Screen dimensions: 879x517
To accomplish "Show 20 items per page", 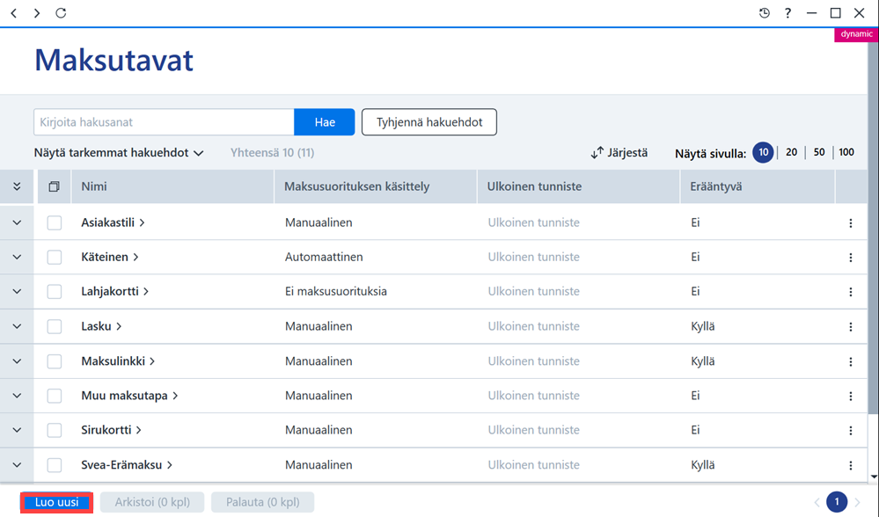I will click(x=792, y=152).
